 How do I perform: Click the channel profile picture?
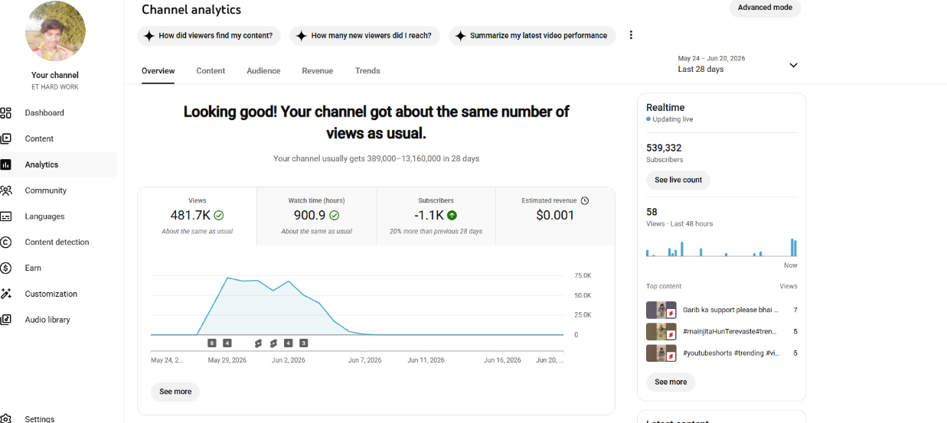[x=55, y=31]
